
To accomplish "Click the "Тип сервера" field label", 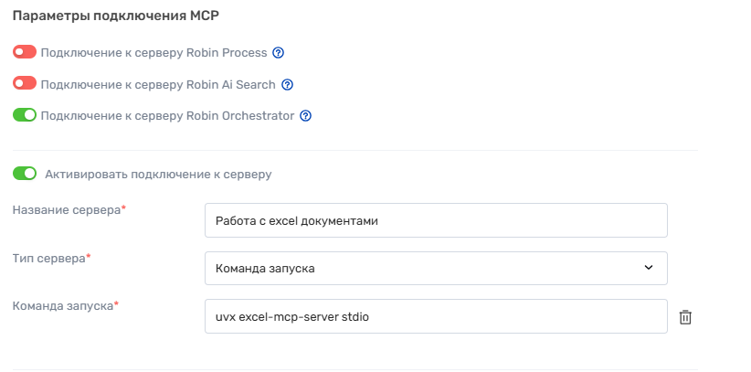I will [x=49, y=259].
